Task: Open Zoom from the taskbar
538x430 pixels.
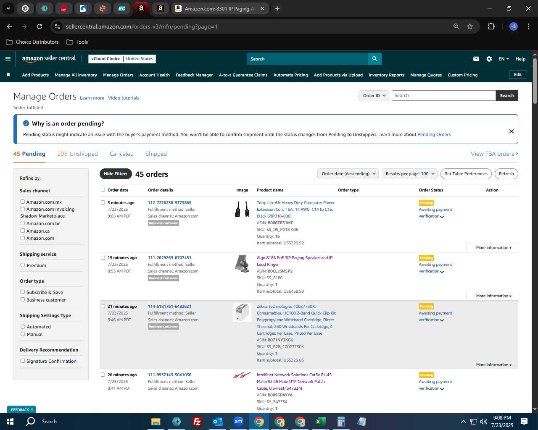Action: (238, 422)
